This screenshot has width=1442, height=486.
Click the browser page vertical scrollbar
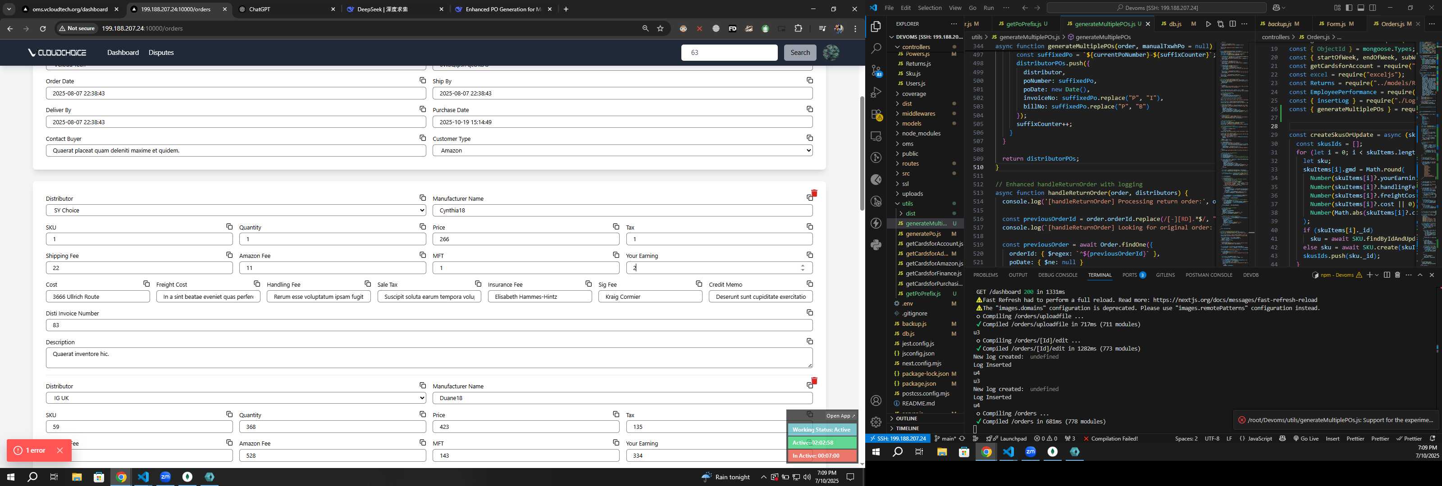[862, 153]
